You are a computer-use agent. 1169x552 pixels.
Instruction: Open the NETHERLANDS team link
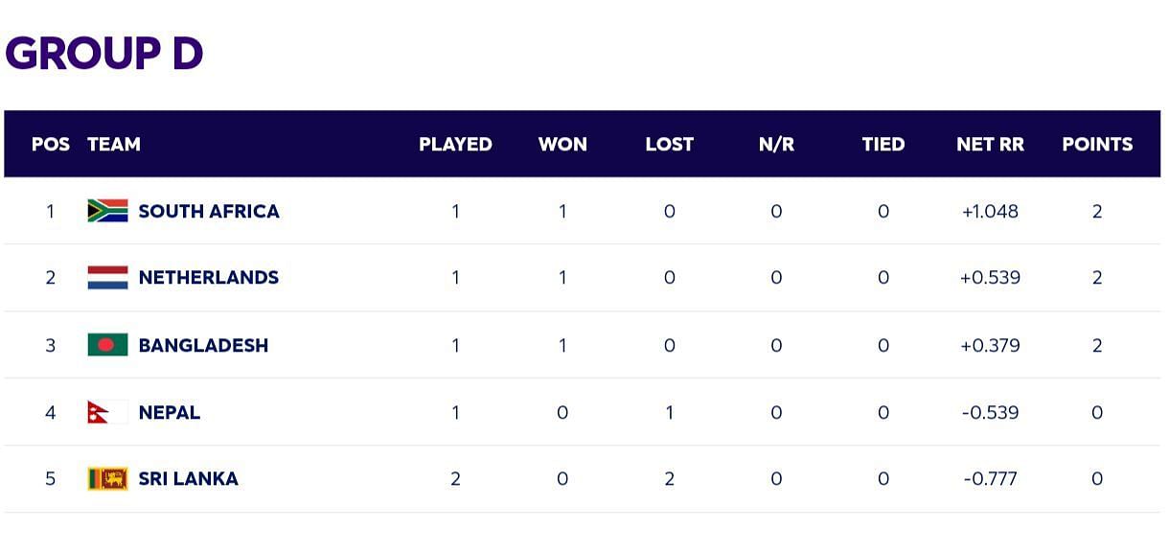209,278
